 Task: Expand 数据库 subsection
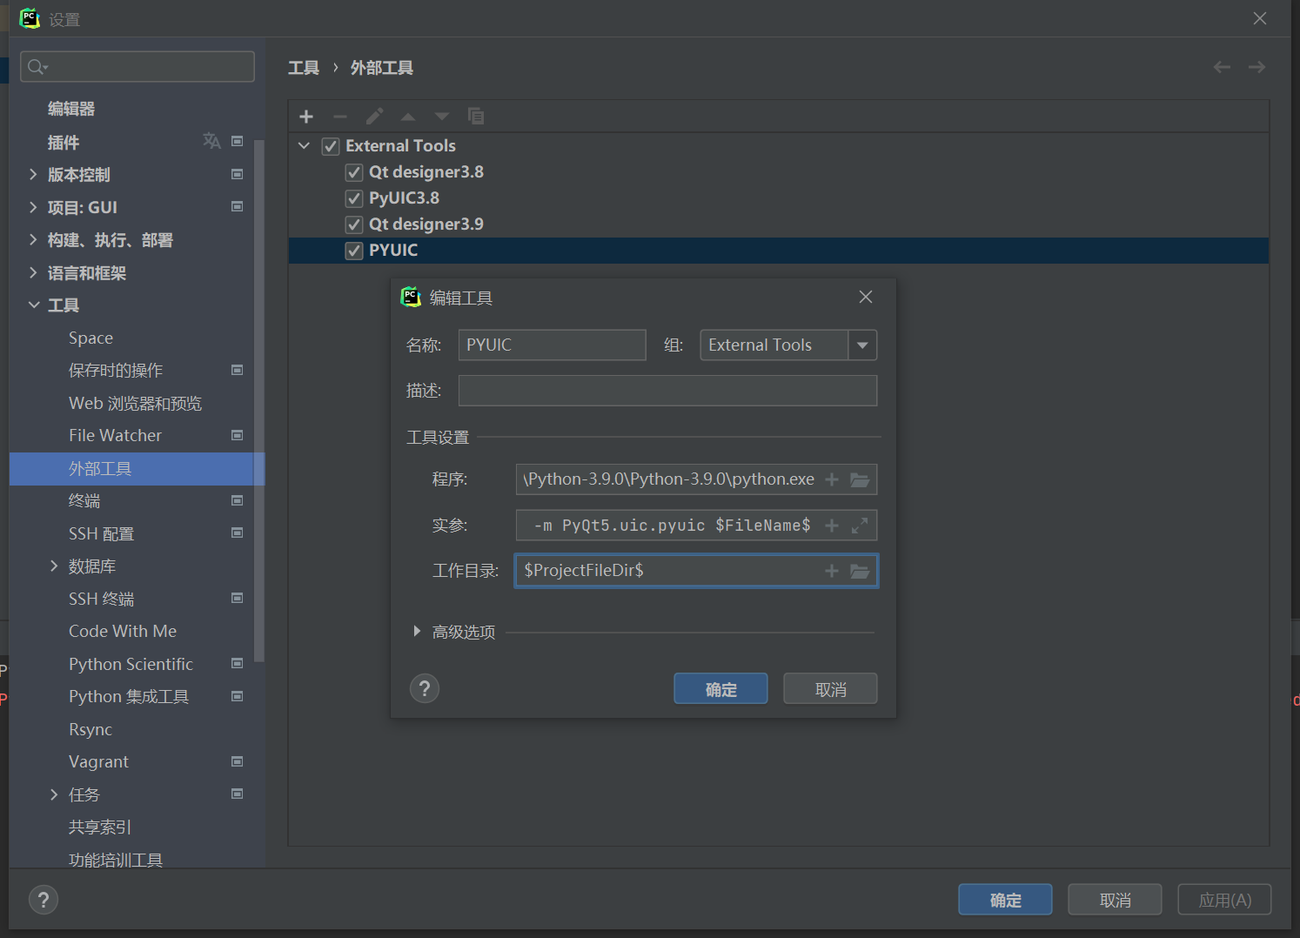(x=54, y=566)
